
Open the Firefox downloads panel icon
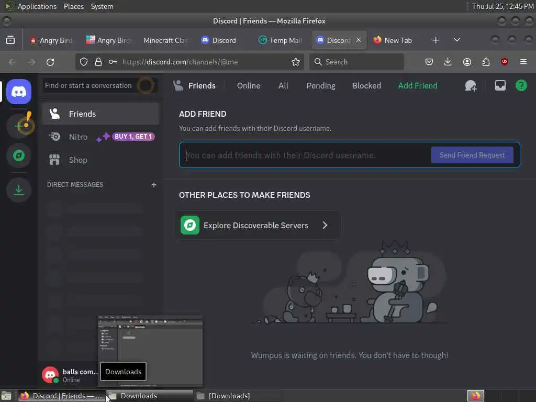pos(448,62)
